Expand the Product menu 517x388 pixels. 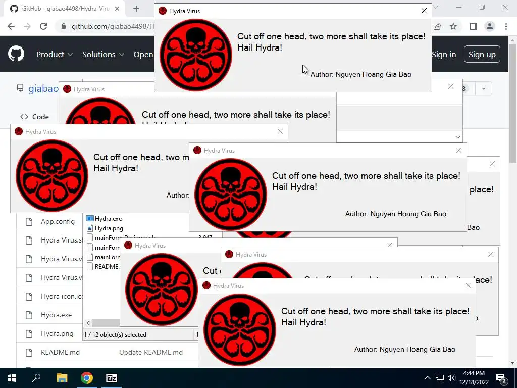point(55,55)
